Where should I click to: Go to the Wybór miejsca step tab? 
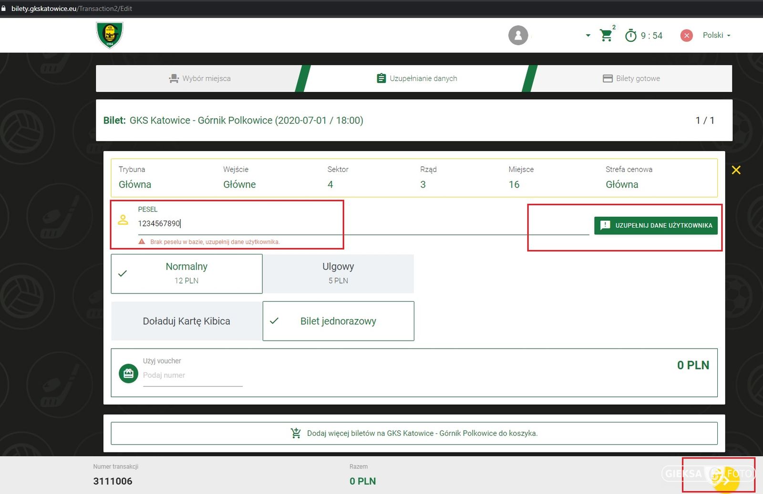pyautogui.click(x=200, y=79)
